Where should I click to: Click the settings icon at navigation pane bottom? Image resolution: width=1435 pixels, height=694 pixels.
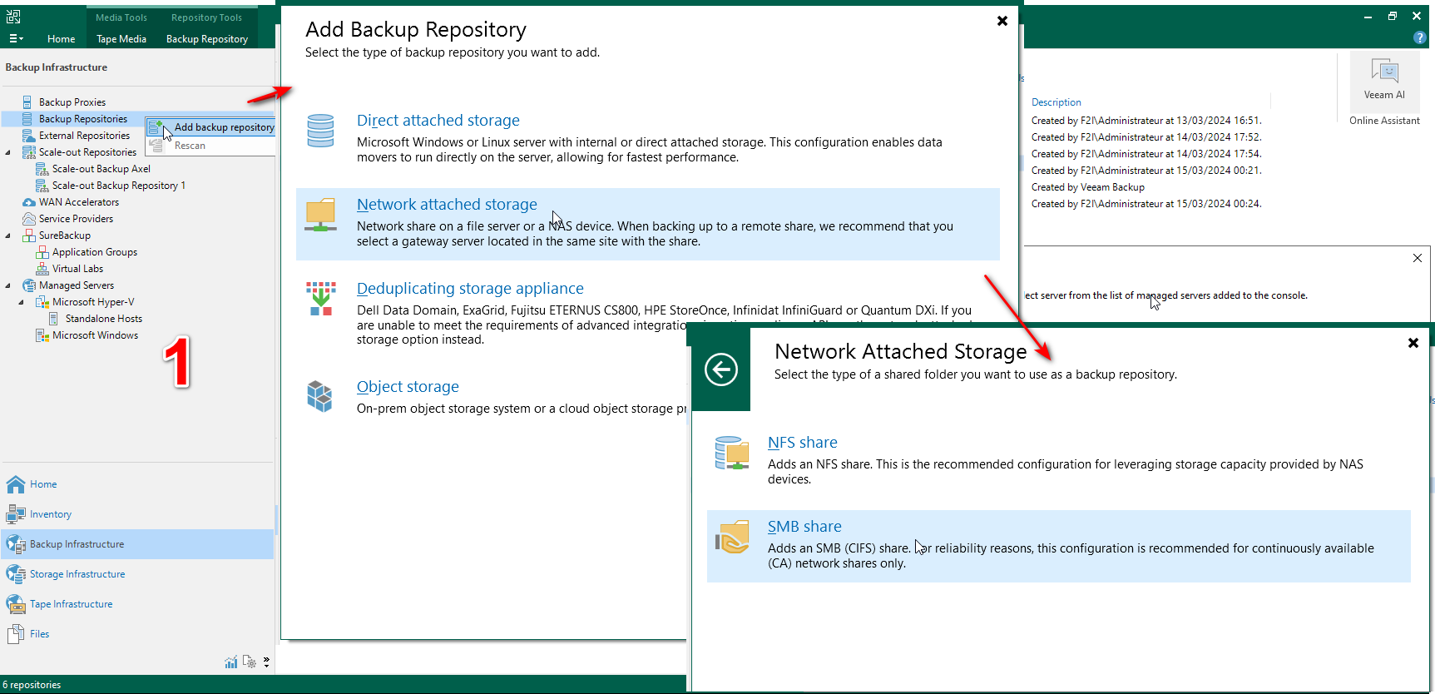(249, 662)
